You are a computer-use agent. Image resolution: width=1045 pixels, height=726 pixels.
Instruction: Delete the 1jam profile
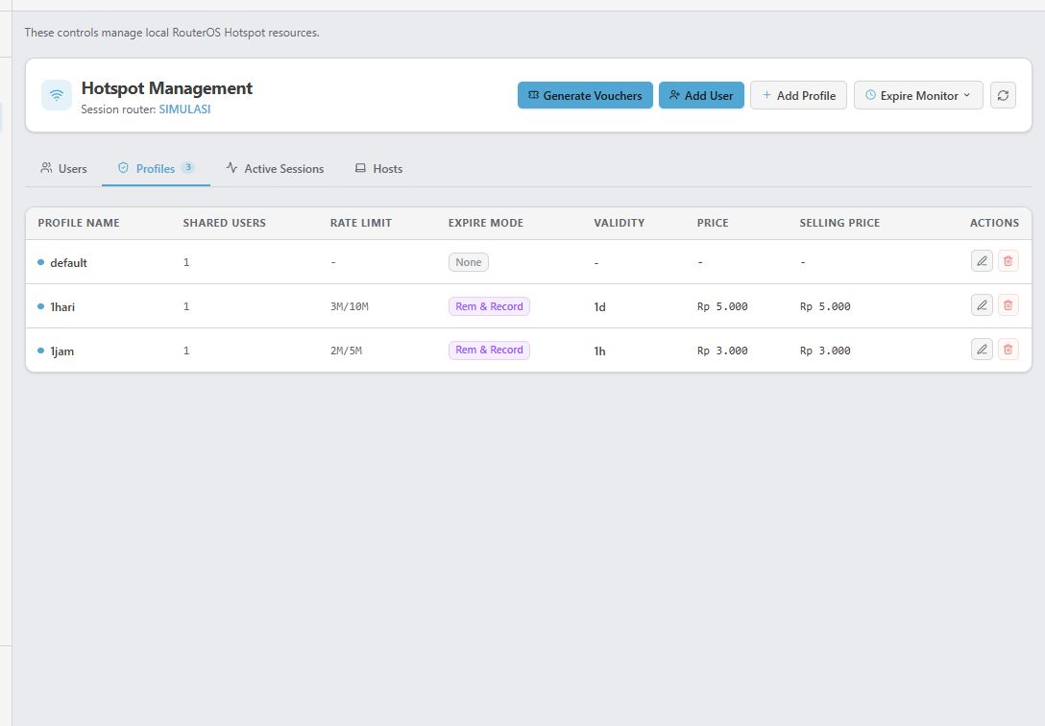1008,349
